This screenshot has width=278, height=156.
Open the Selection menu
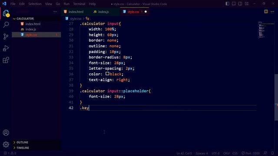[x=35, y=4]
